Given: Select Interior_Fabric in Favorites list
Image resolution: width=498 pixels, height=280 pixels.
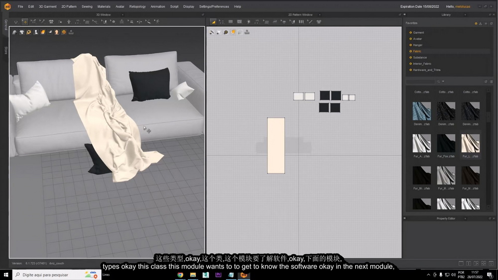Looking at the screenshot, I should click(x=422, y=64).
